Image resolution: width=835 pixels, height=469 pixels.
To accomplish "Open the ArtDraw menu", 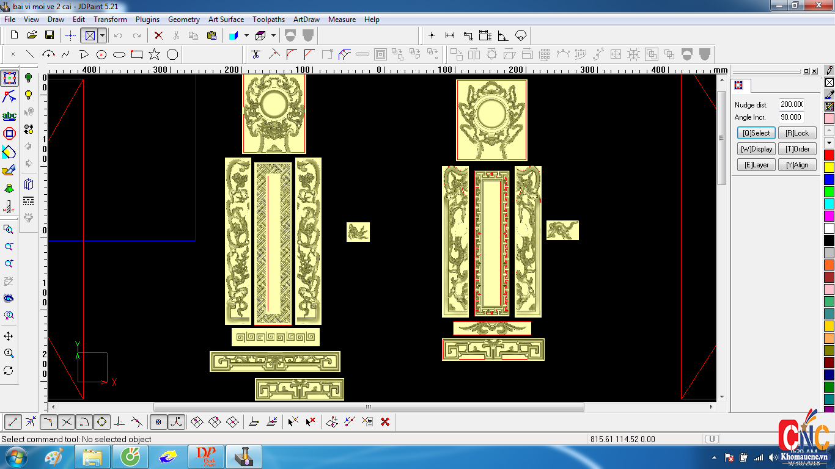I will [x=306, y=20].
